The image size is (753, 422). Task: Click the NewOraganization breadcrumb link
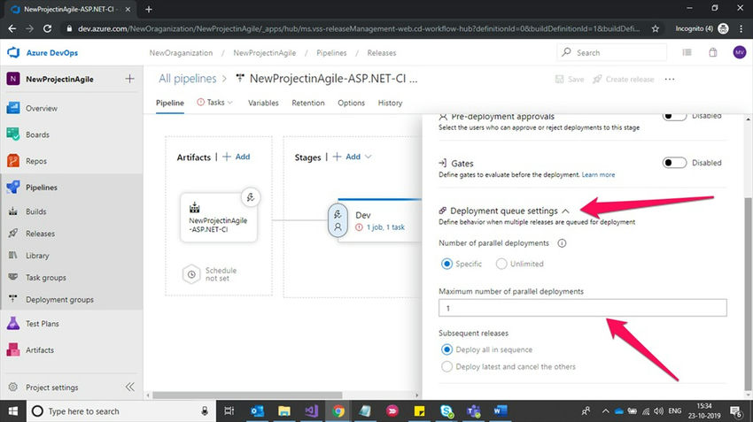pos(181,53)
